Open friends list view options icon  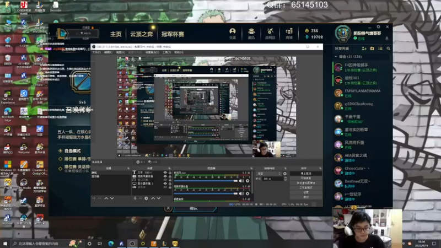pos(380,48)
